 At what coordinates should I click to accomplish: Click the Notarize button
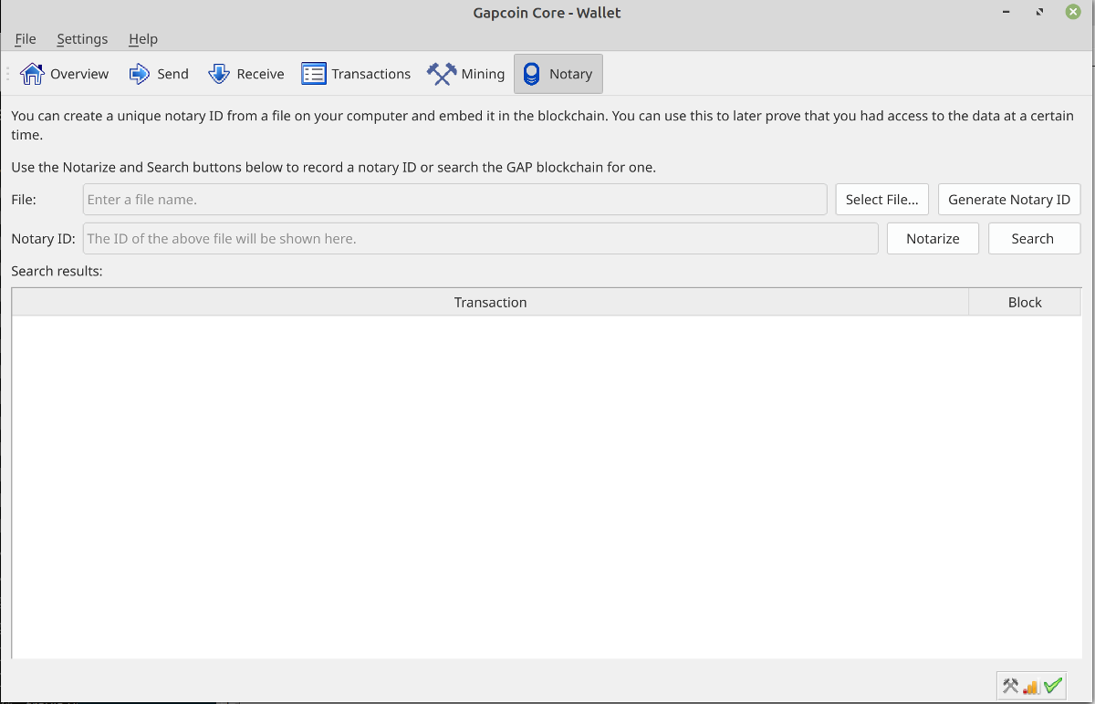[933, 239]
